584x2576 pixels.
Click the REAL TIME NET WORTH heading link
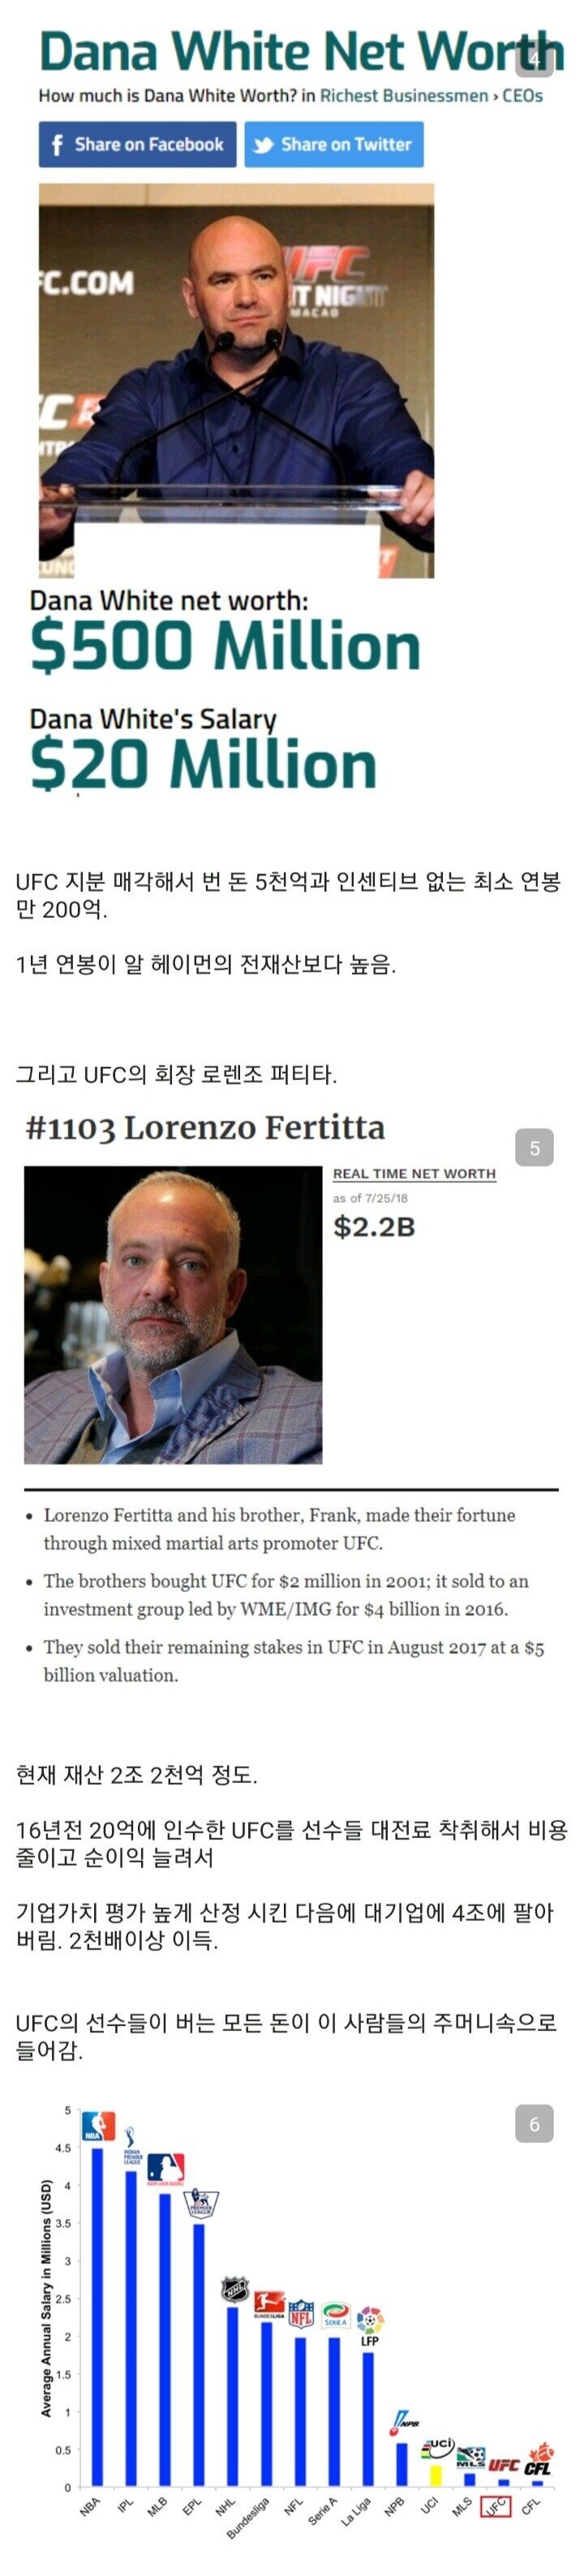click(x=414, y=1174)
